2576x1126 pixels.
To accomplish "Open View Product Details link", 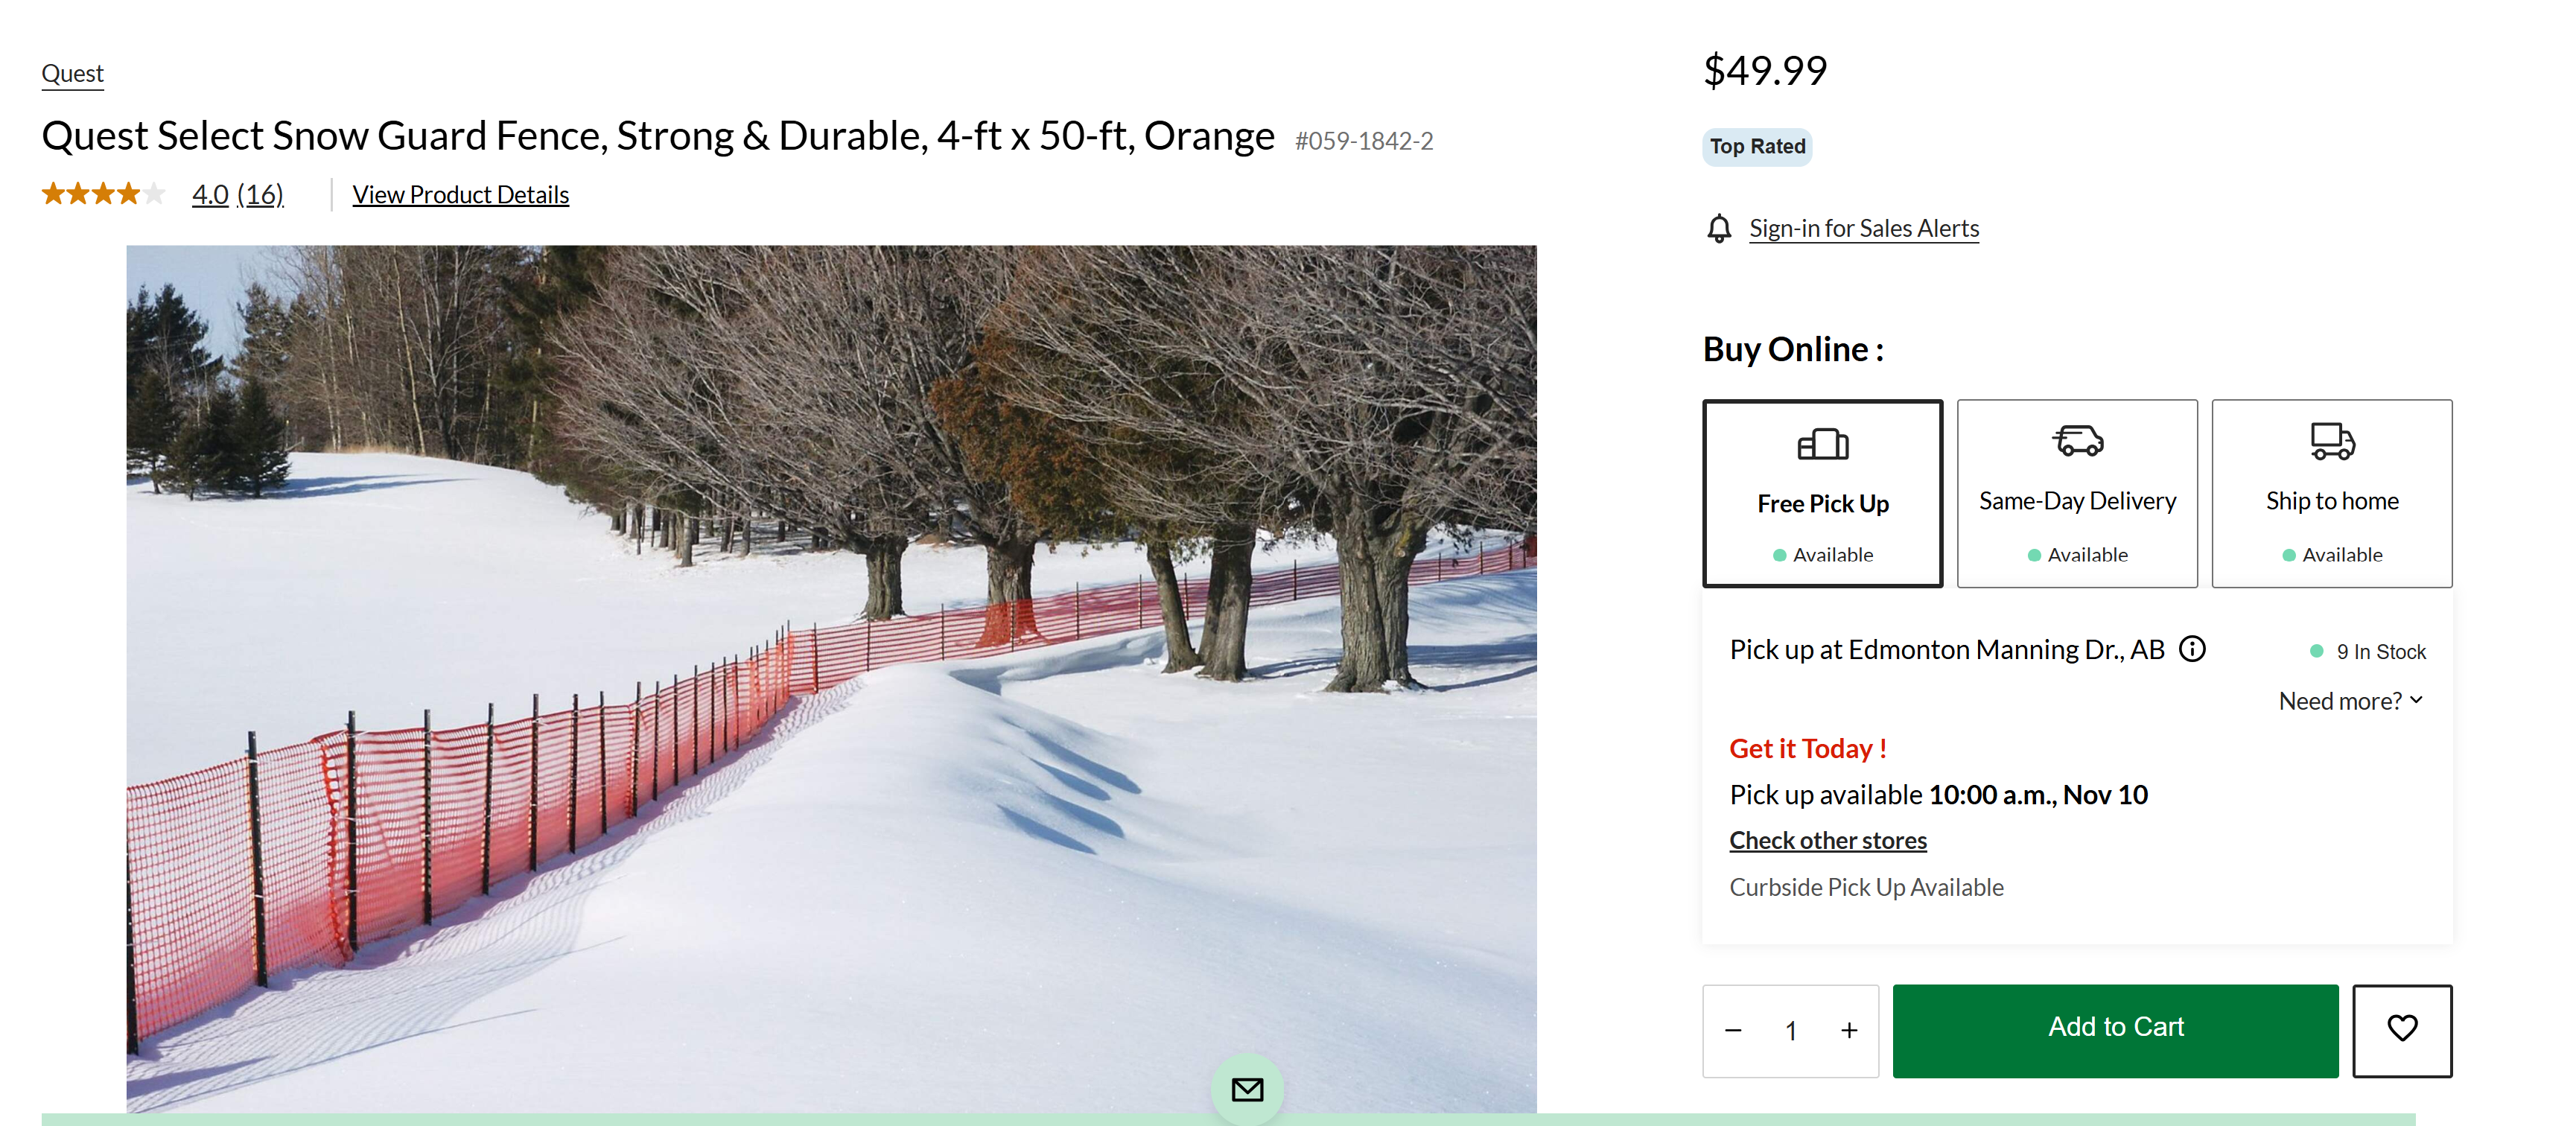I will click(x=460, y=195).
